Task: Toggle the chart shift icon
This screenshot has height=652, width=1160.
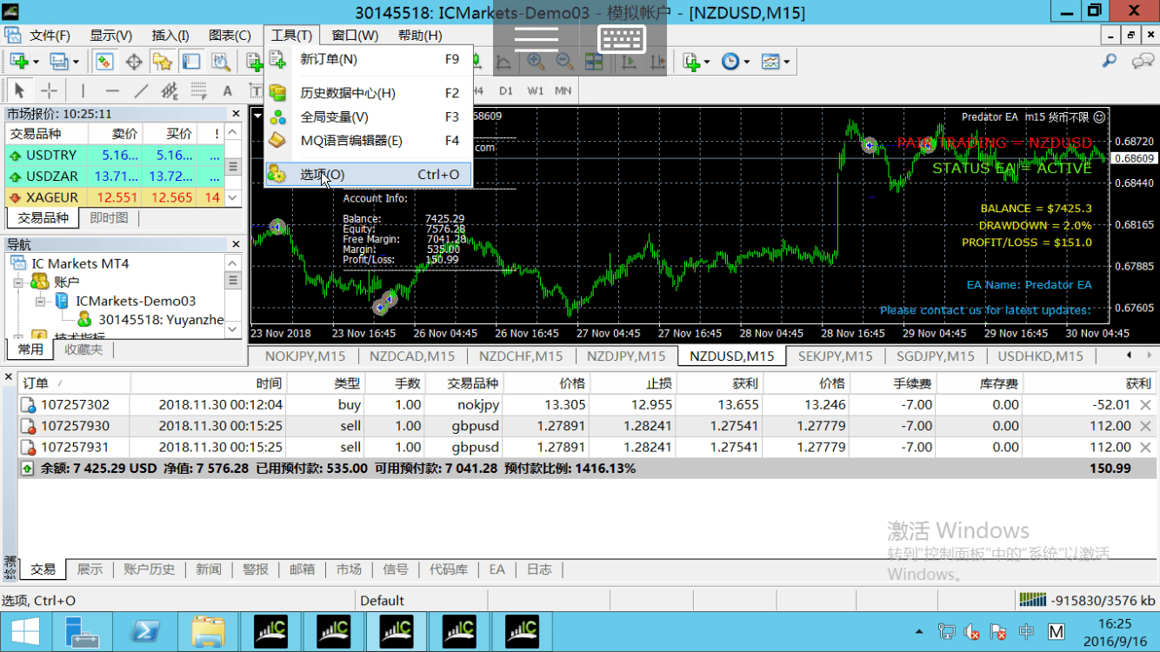Action: pyautogui.click(x=658, y=62)
